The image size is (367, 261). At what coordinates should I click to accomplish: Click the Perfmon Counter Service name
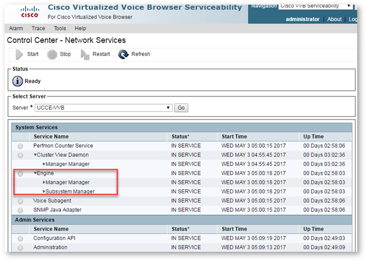pyautogui.click(x=63, y=146)
